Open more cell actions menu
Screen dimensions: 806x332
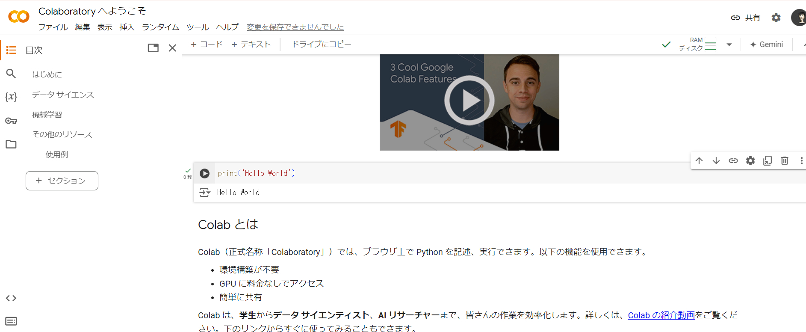(801, 161)
